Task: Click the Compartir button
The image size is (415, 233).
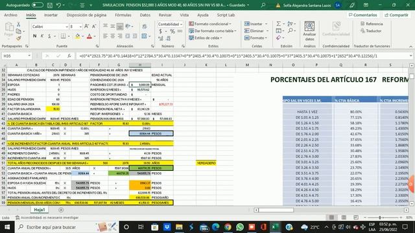Action: point(396,15)
